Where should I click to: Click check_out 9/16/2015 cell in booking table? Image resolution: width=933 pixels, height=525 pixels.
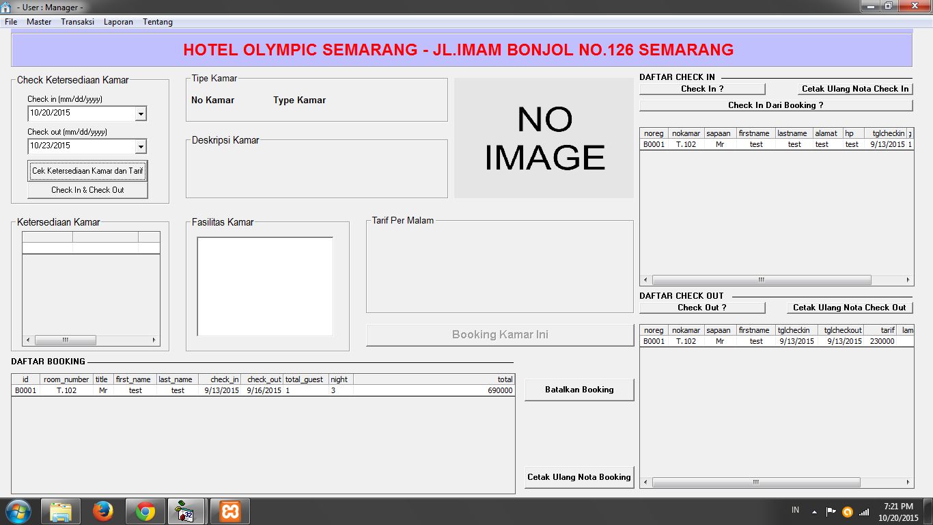[264, 390]
